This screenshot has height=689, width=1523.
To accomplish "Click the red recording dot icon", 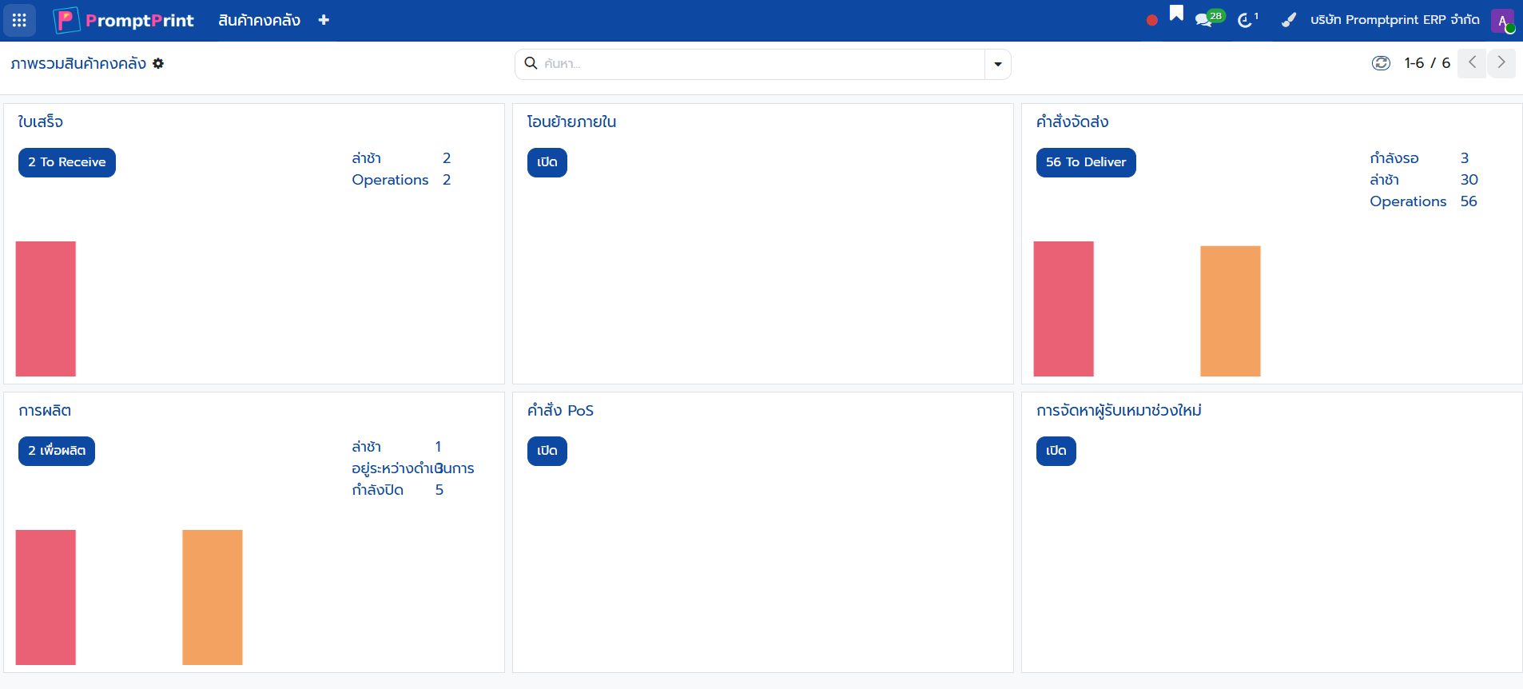I will tap(1151, 20).
